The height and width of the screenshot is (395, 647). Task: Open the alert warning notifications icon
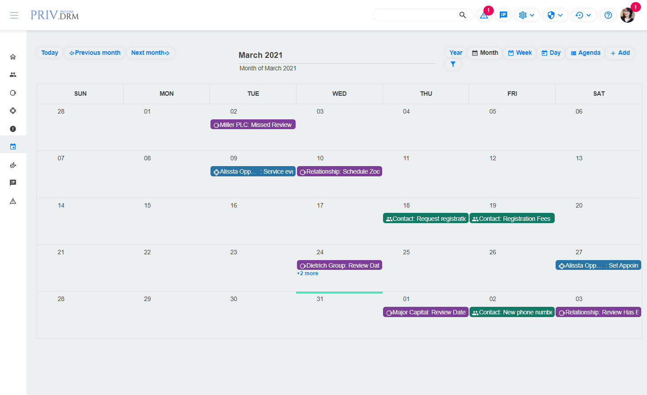pos(484,15)
